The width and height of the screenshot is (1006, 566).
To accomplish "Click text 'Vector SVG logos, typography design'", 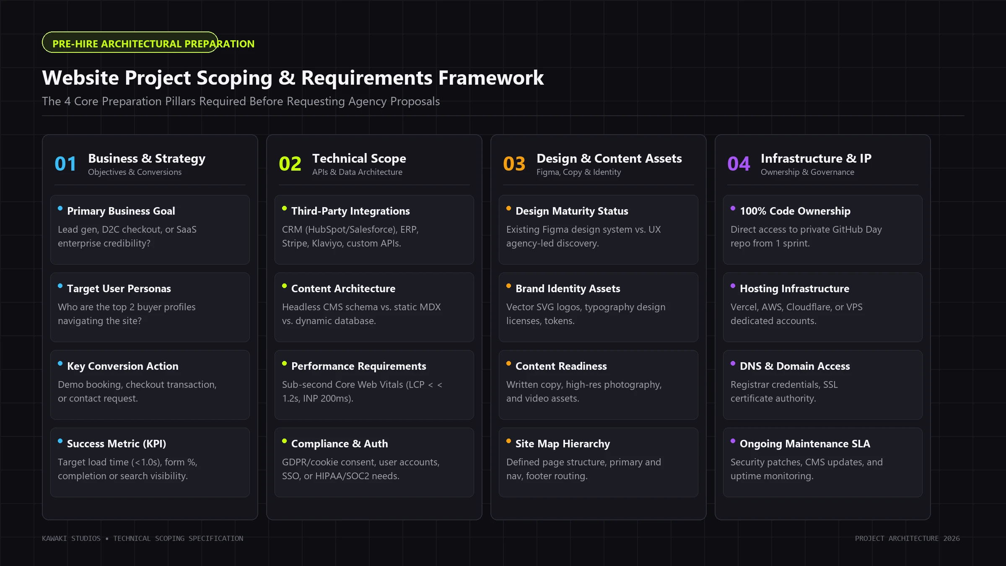I will coord(586,307).
